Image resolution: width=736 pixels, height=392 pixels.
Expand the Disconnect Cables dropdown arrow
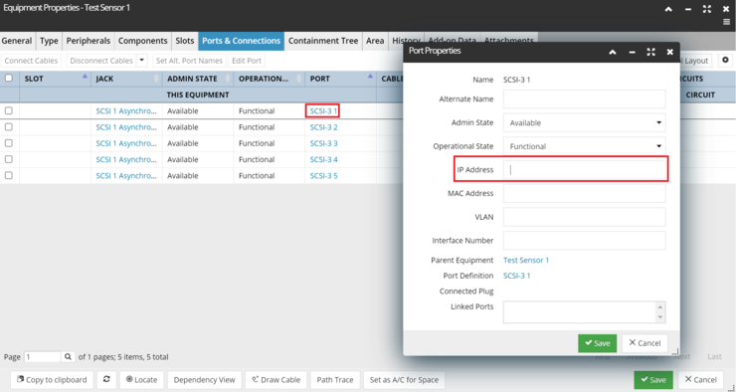[142, 61]
